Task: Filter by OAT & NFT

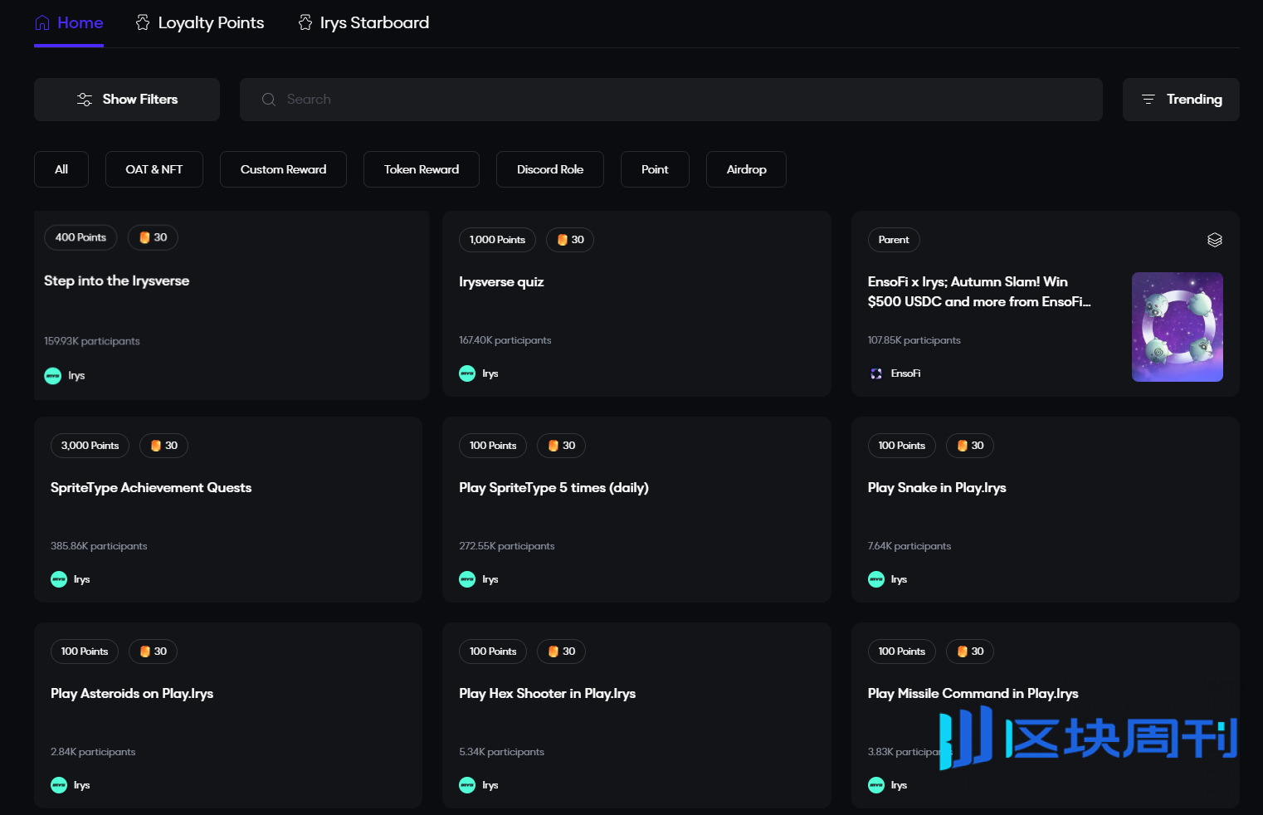Action: pyautogui.click(x=154, y=169)
